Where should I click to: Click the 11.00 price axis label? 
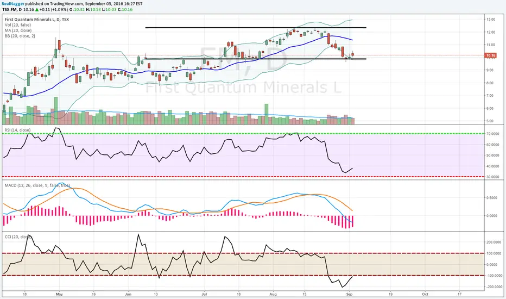[491, 45]
